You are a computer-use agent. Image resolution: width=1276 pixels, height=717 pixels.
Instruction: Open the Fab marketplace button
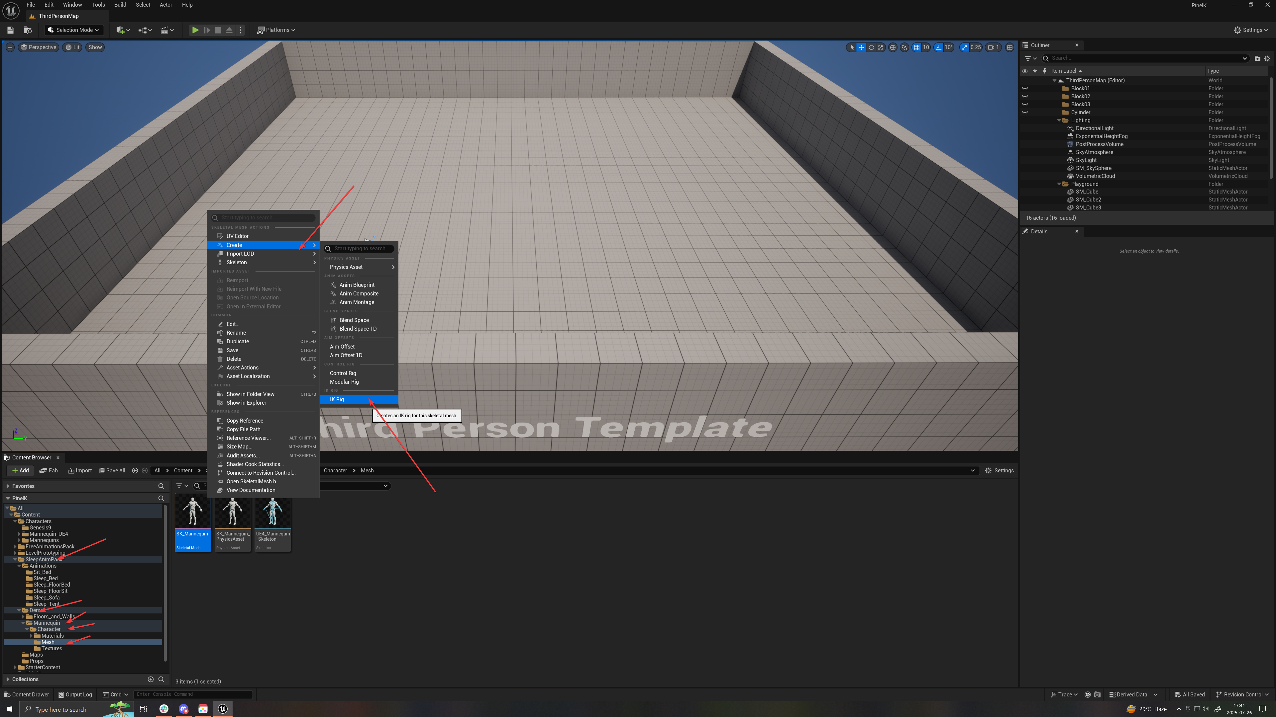point(49,471)
